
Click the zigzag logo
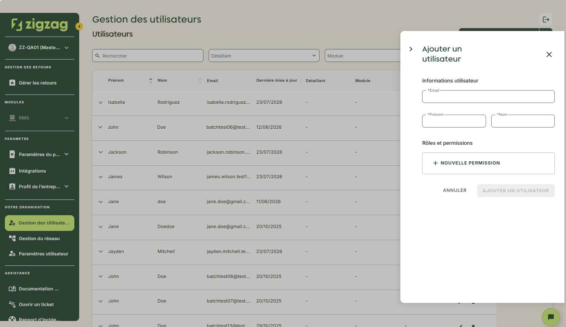point(39,25)
